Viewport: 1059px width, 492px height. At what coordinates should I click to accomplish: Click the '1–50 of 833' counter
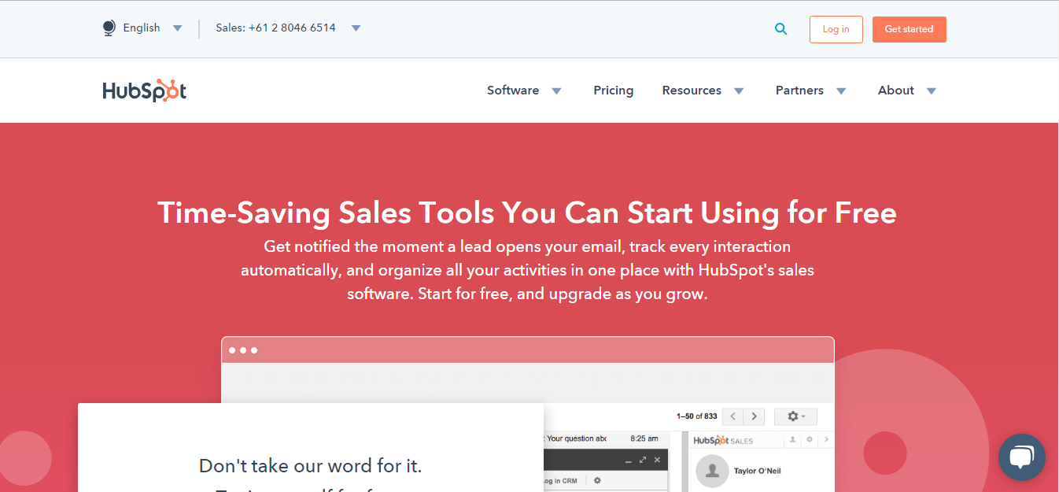(697, 416)
